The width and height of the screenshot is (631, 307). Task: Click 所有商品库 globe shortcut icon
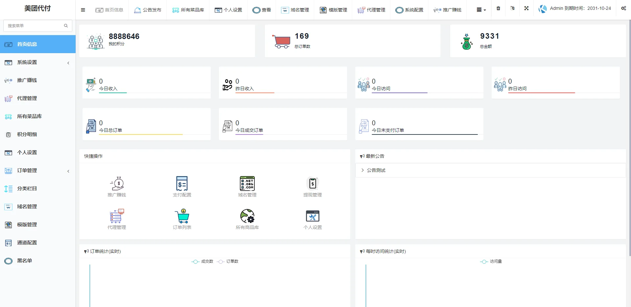pos(247,216)
